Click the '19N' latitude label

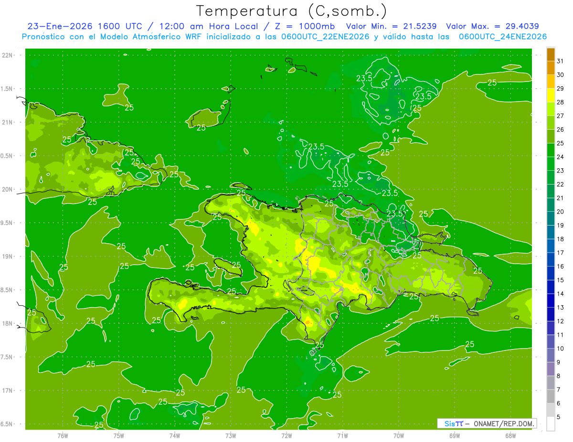7,257
